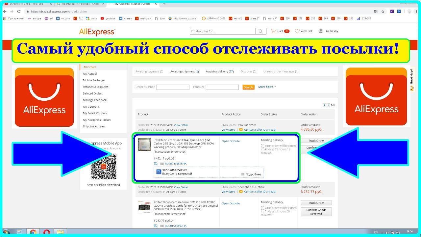Click the orange Search button
The width and height of the screenshot is (421, 237).
248,87
